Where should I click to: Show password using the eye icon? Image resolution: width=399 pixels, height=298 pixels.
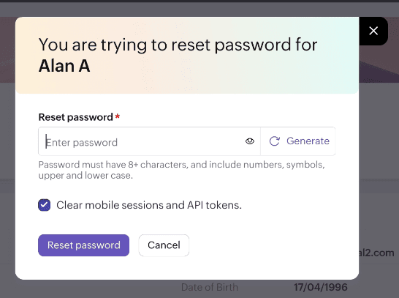250,141
